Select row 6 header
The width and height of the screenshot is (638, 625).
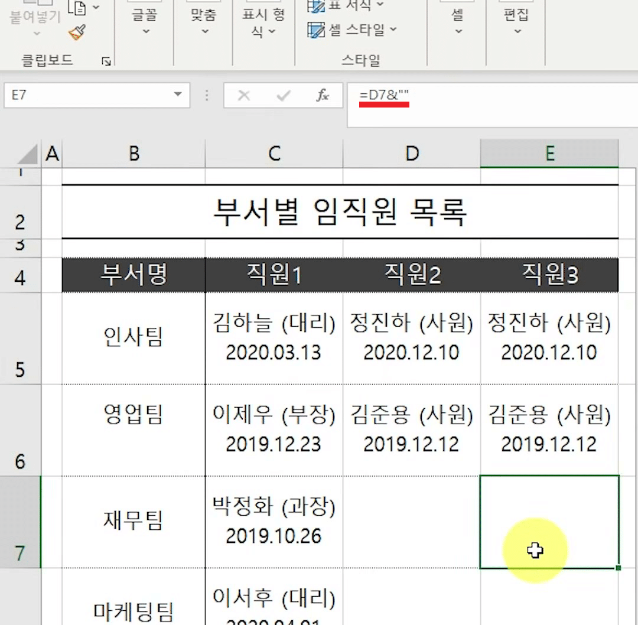coord(20,431)
